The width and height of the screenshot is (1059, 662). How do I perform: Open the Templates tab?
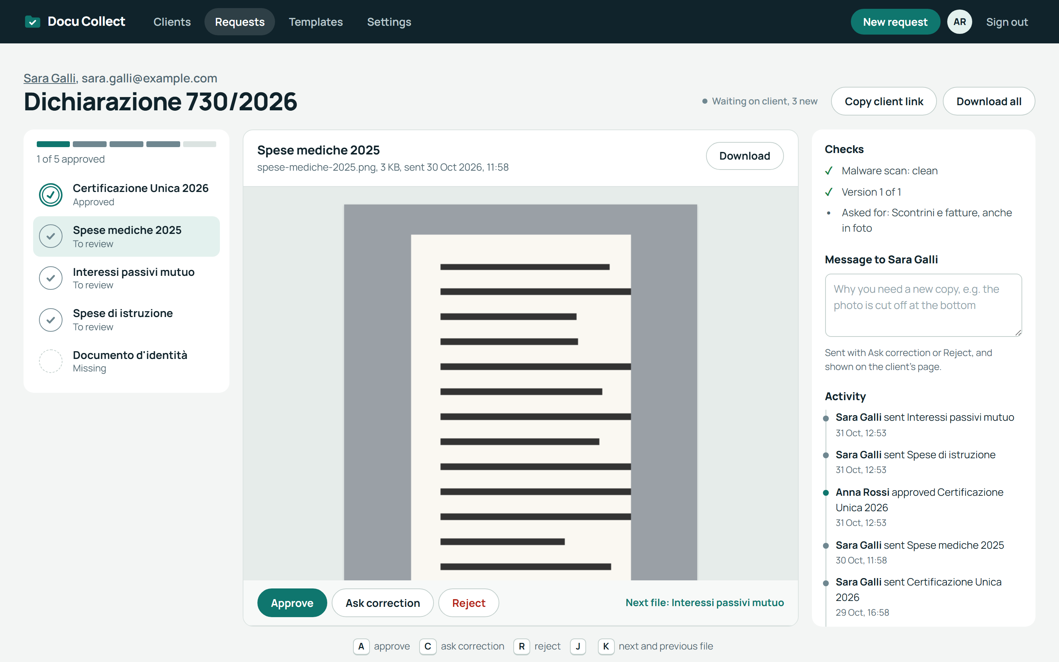[315, 22]
